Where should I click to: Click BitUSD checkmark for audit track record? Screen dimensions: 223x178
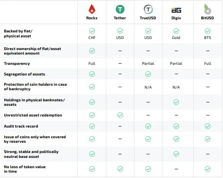pos(208,126)
